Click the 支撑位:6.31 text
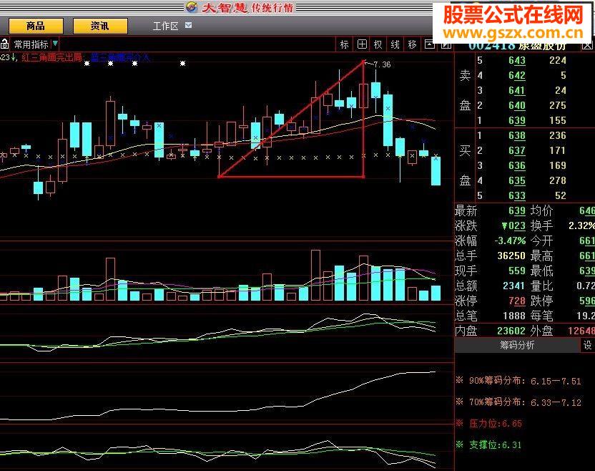Screen dimensions: 595x471 (488, 445)
